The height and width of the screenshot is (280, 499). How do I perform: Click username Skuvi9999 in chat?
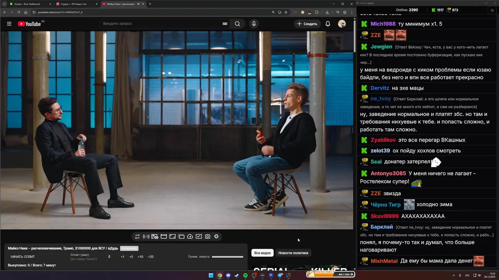click(x=384, y=216)
